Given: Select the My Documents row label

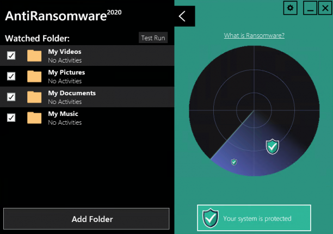Looking at the screenshot, I should (x=72, y=93).
